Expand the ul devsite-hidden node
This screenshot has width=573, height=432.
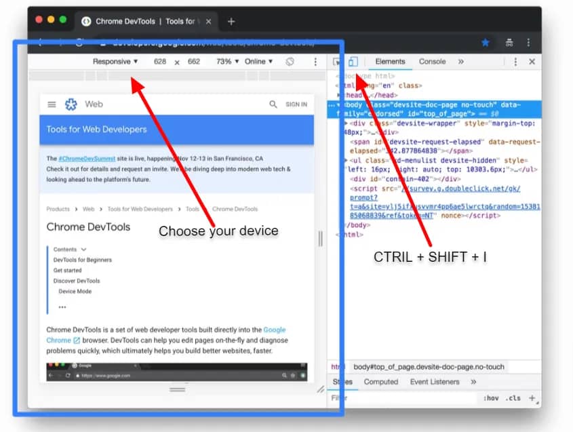click(346, 161)
